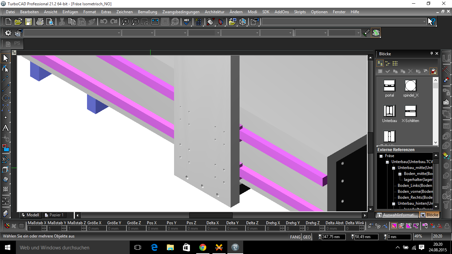Toggle the GEO indicator in status bar
Image resolution: width=452 pixels, height=254 pixels.
(x=307, y=237)
